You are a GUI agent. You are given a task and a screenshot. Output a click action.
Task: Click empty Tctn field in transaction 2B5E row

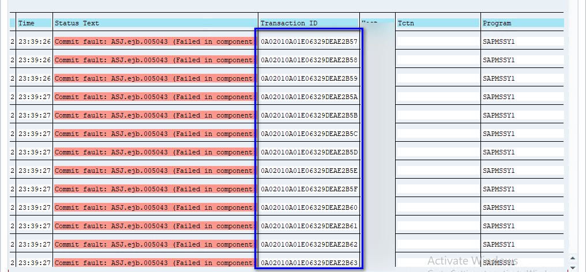(437, 171)
